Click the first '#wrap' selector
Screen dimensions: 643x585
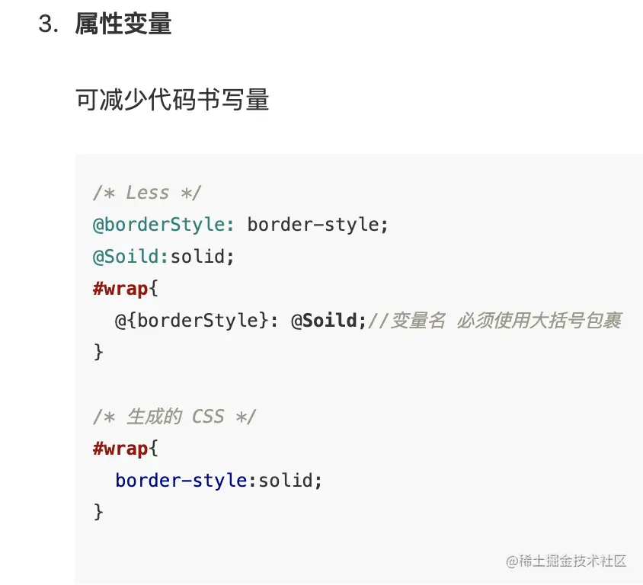point(120,289)
